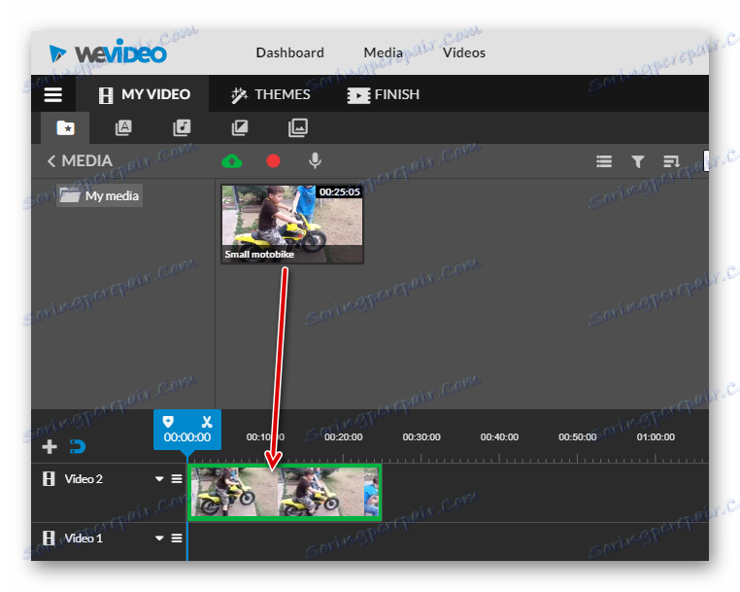Open the Video 2 track options menu
This screenshot has width=740, height=592.
(177, 479)
